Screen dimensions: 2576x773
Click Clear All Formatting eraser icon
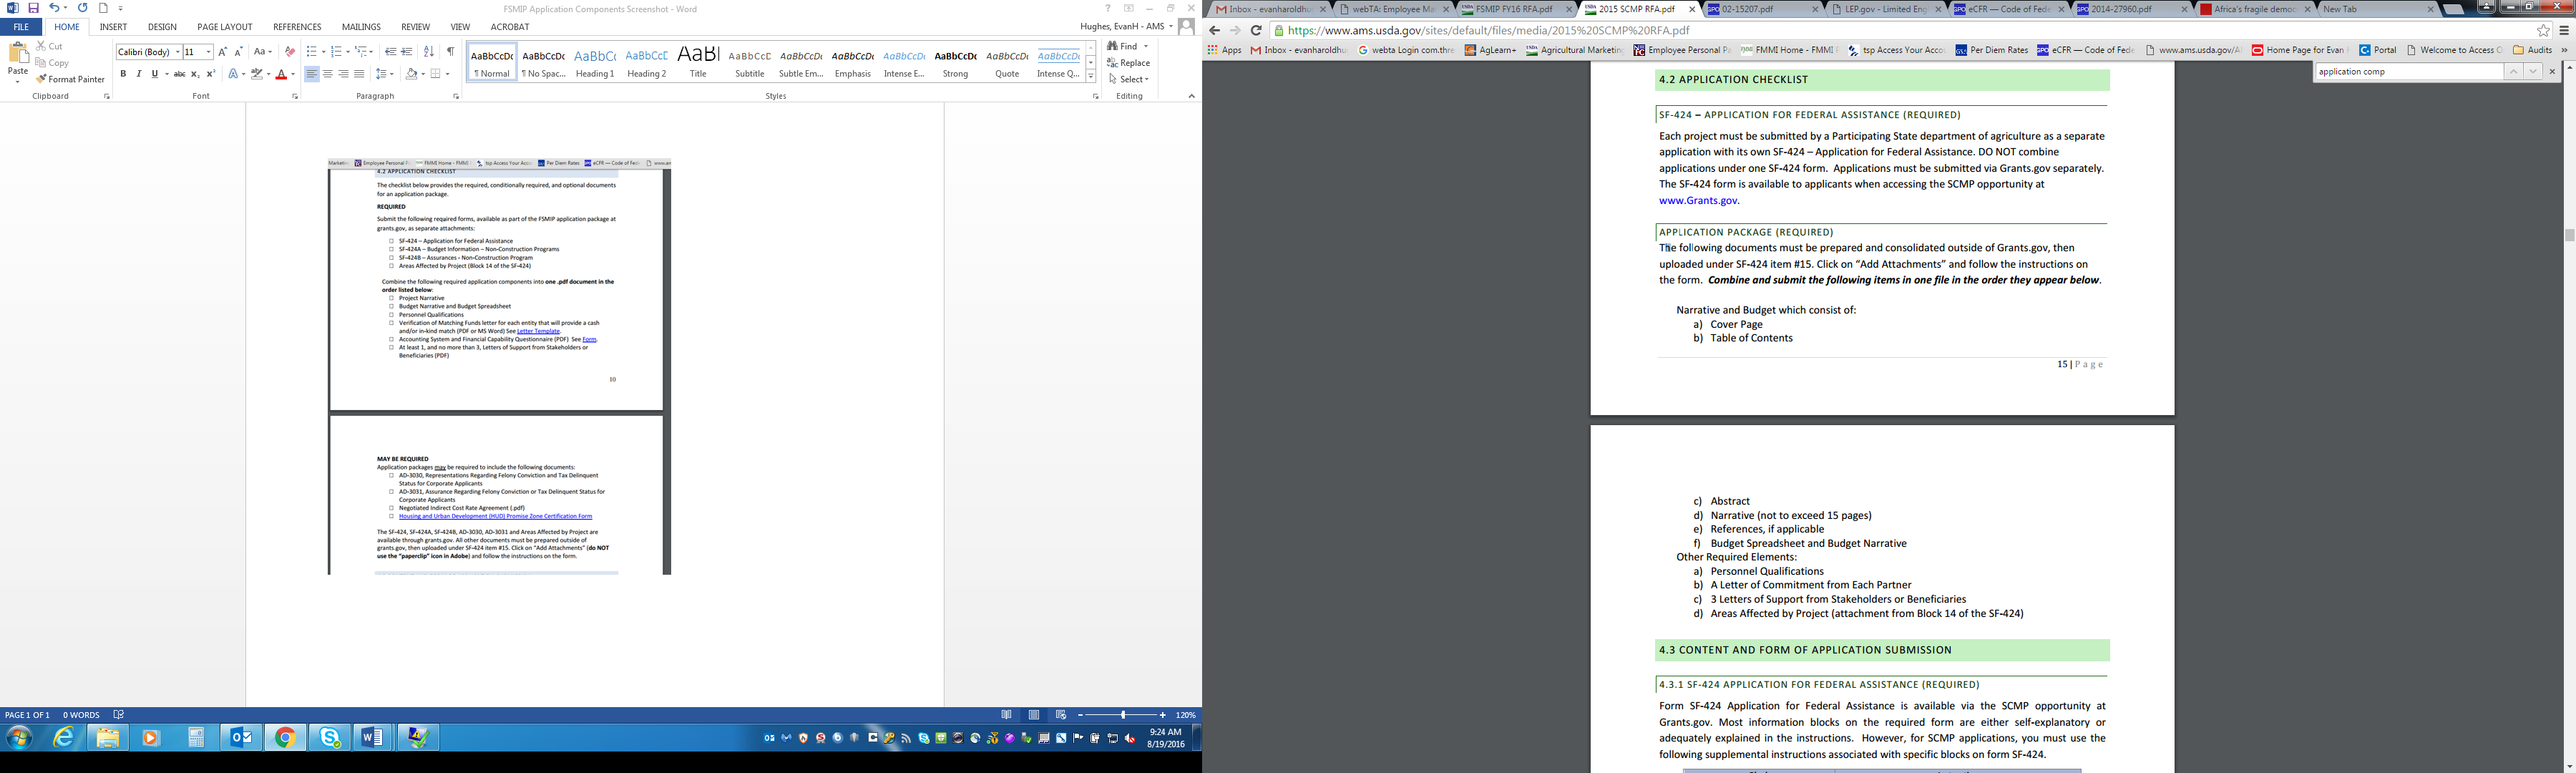coord(290,52)
